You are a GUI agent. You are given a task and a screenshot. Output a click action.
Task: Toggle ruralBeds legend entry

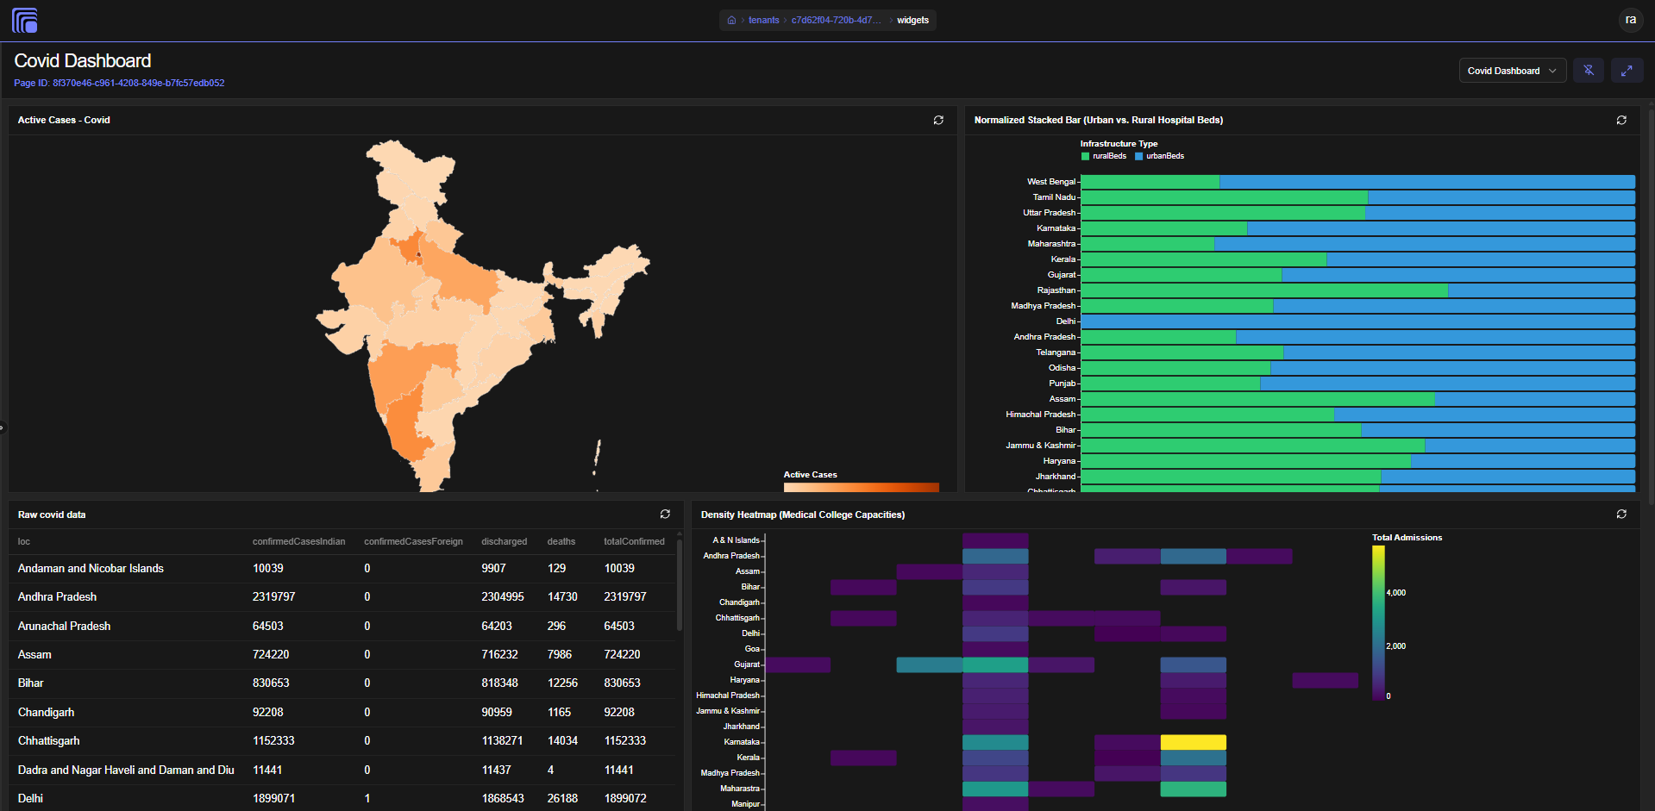pos(1104,156)
